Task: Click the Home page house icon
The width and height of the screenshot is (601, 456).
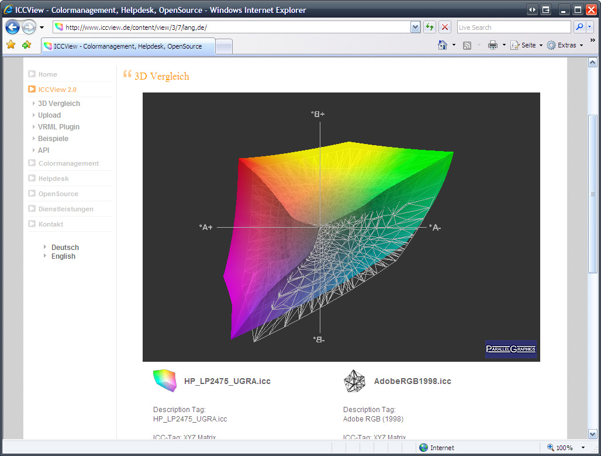Action: [x=443, y=45]
